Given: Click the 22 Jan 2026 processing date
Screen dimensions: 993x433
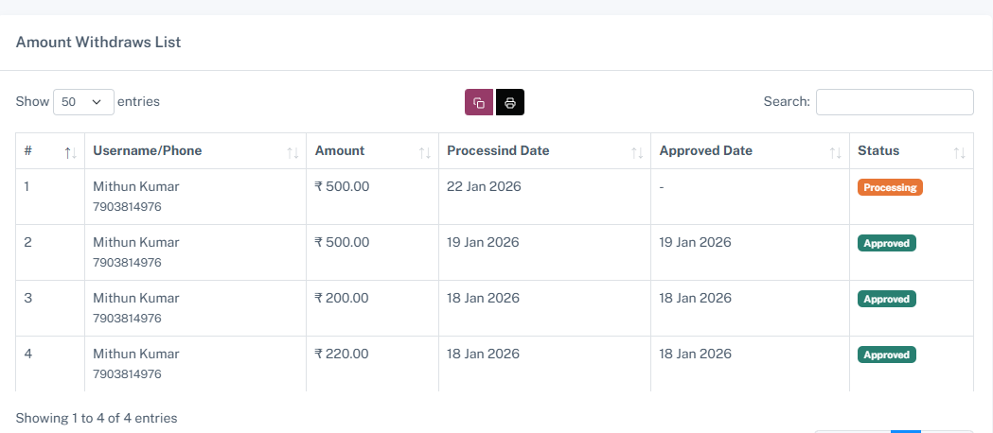Looking at the screenshot, I should [483, 186].
